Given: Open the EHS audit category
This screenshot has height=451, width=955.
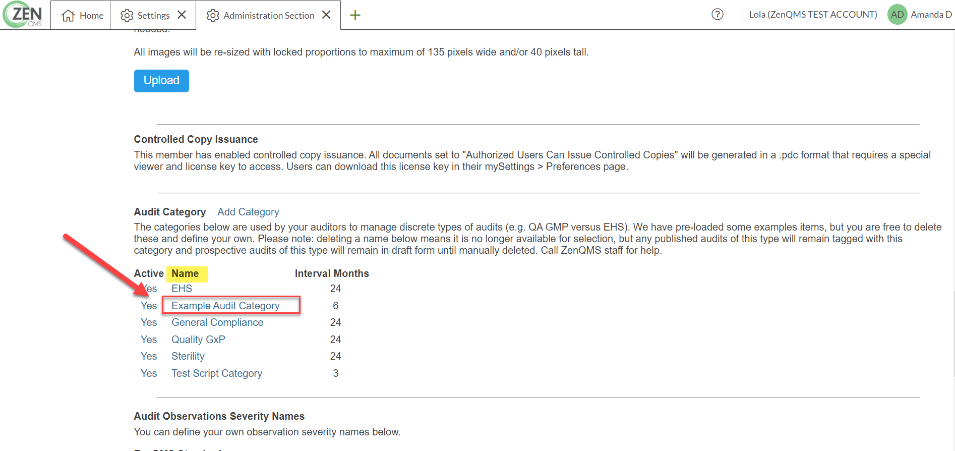Looking at the screenshot, I should pyautogui.click(x=182, y=289).
